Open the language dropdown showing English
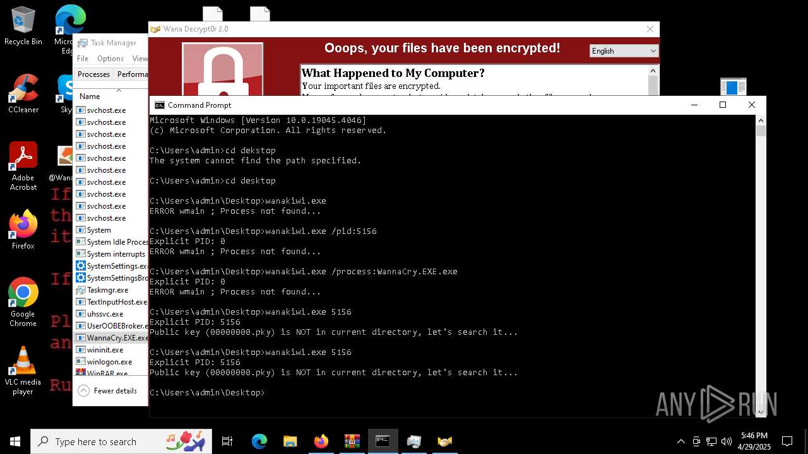This screenshot has width=808, height=454. (624, 51)
